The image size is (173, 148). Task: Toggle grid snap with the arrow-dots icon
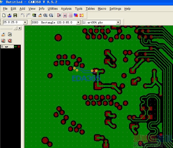(65, 15)
